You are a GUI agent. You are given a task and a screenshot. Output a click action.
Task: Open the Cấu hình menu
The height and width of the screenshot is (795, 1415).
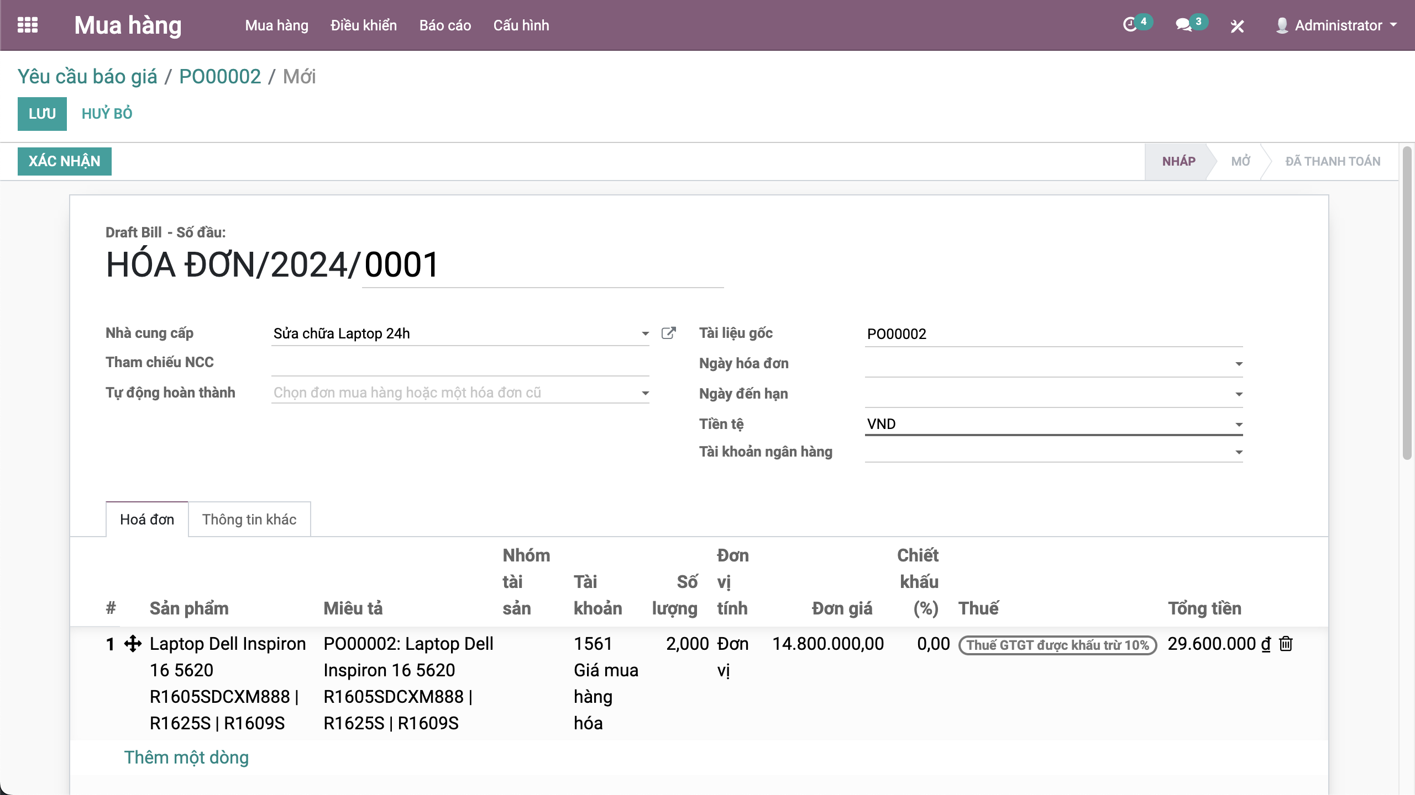tap(521, 25)
